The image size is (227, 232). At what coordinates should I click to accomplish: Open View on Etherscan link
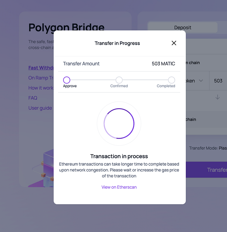[119, 187]
